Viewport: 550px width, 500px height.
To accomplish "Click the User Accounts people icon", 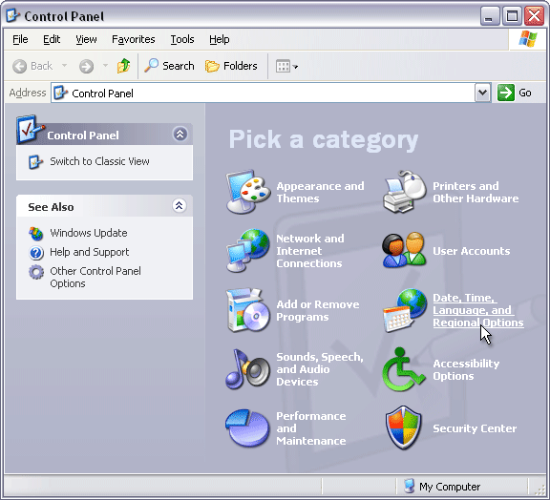I will [x=405, y=250].
